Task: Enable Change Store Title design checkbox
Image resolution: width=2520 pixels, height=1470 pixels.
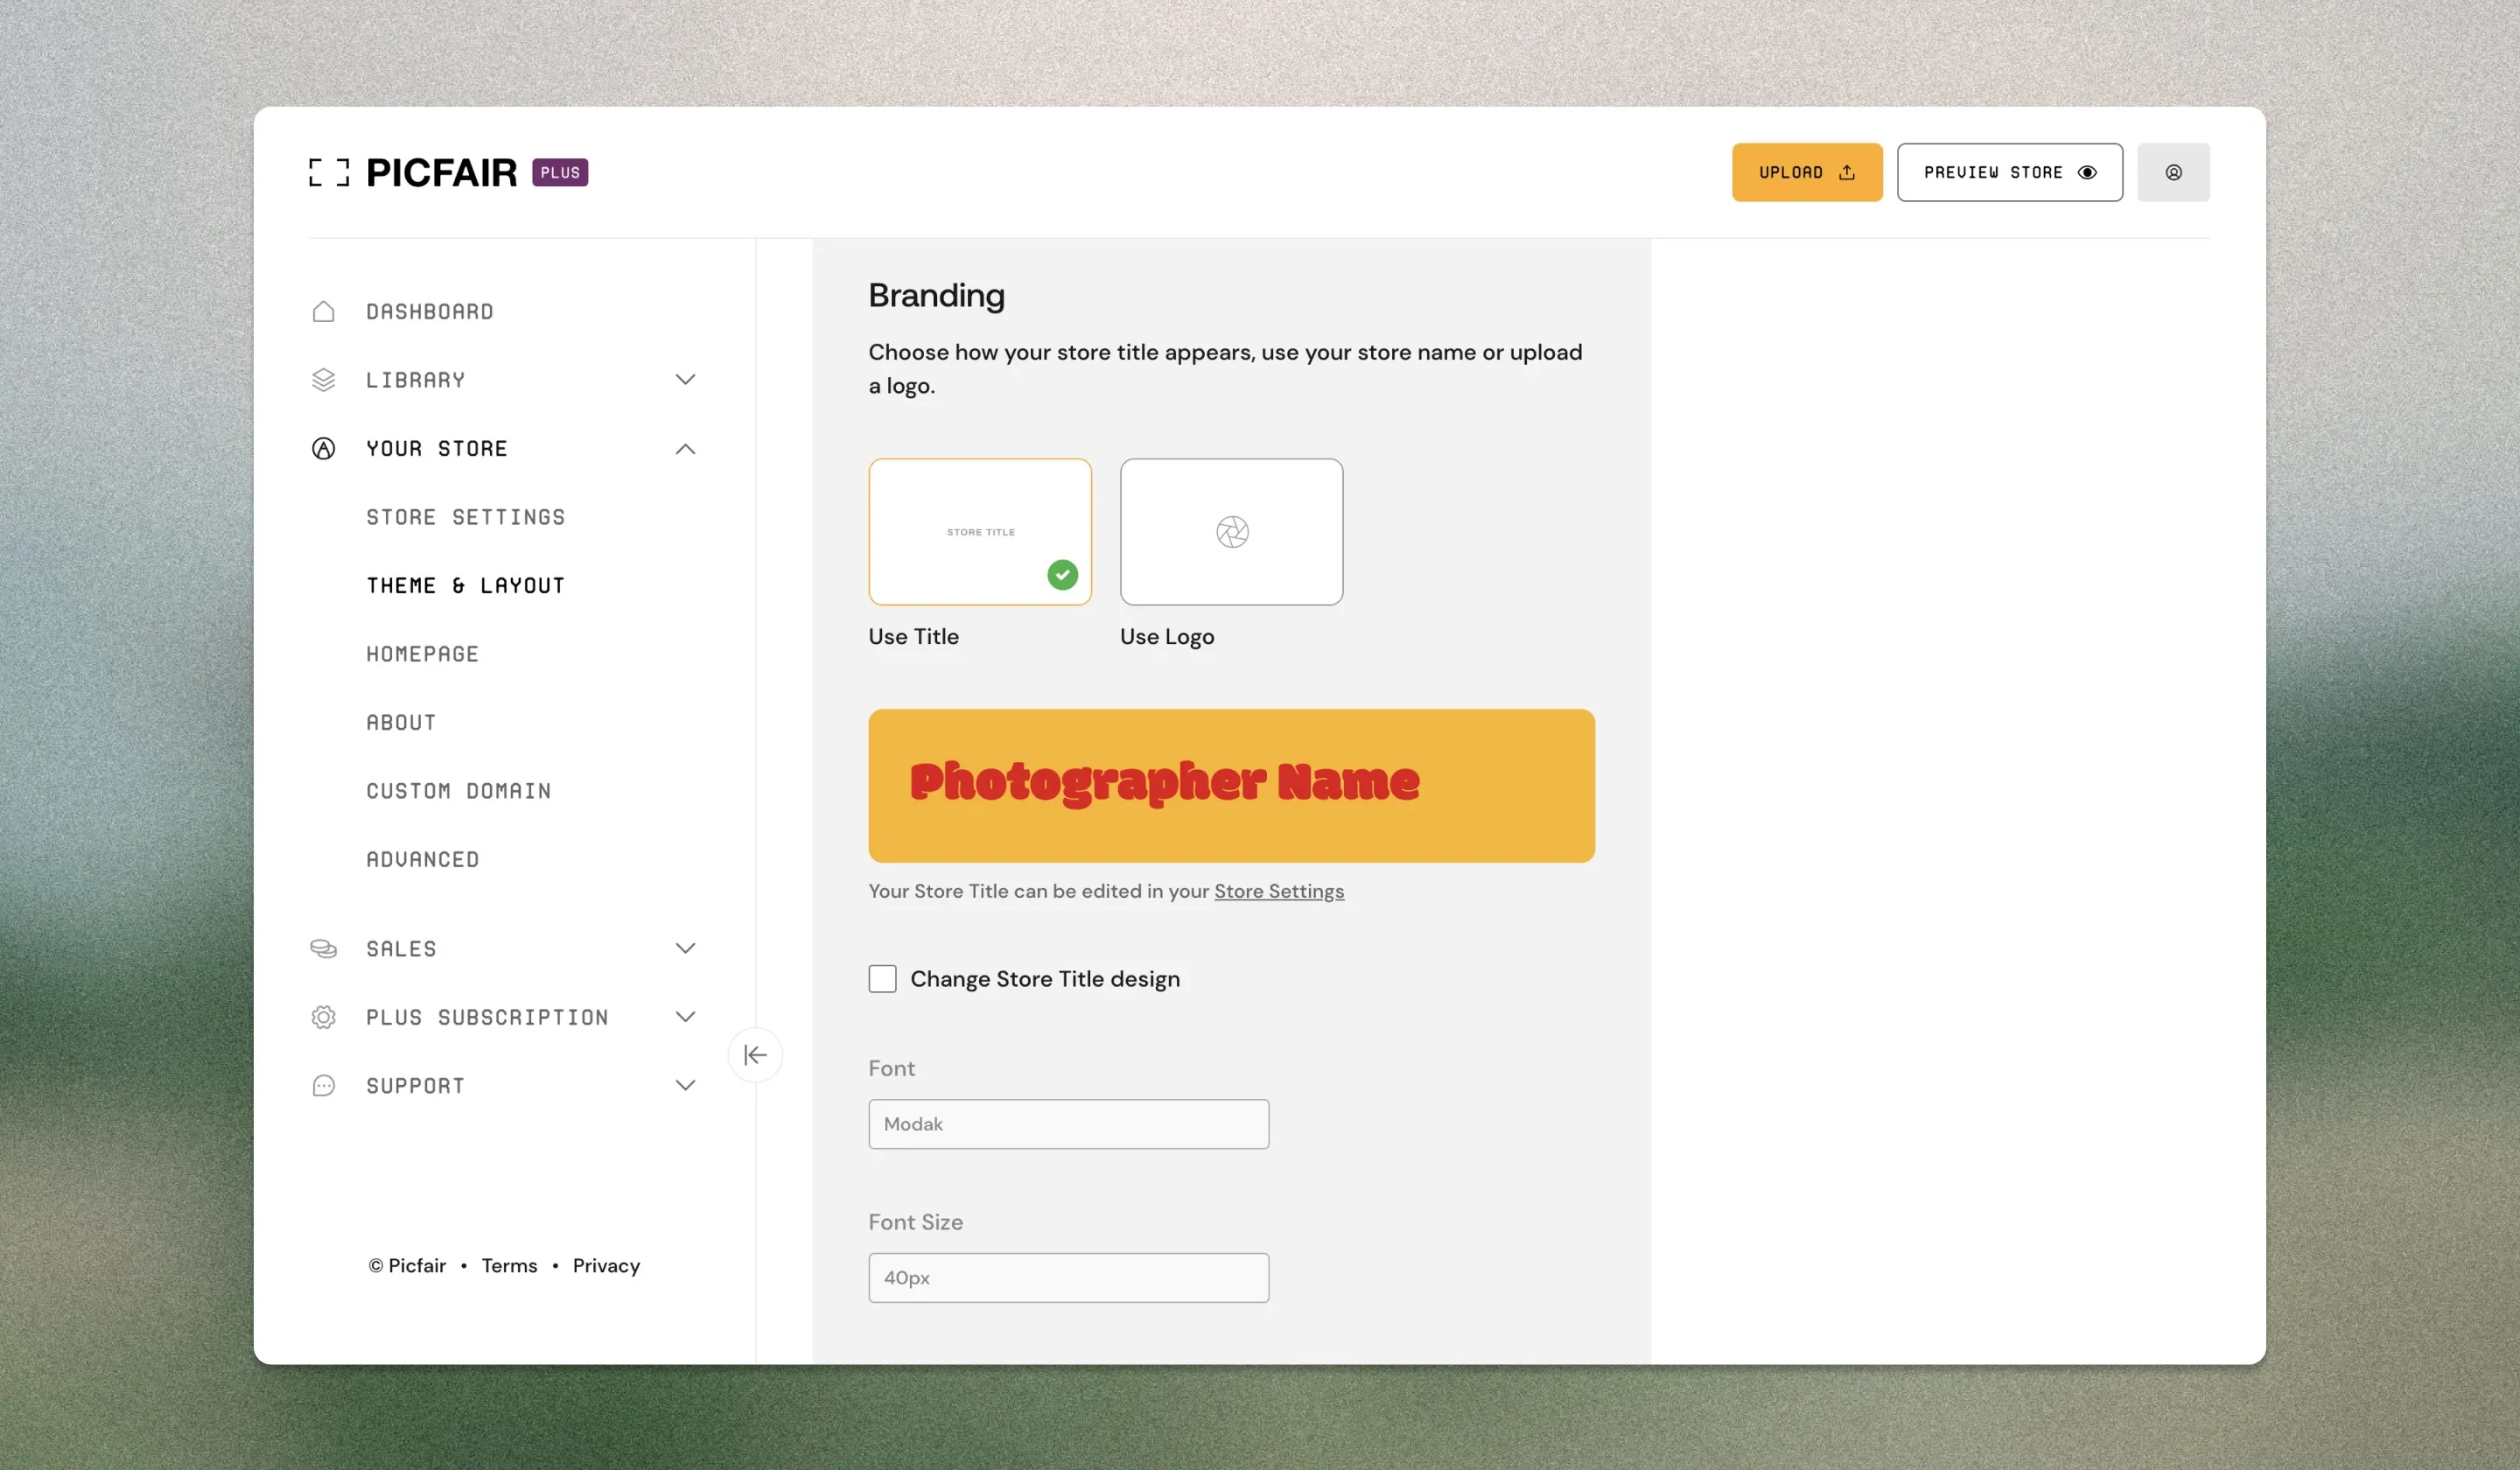Action: 882,979
